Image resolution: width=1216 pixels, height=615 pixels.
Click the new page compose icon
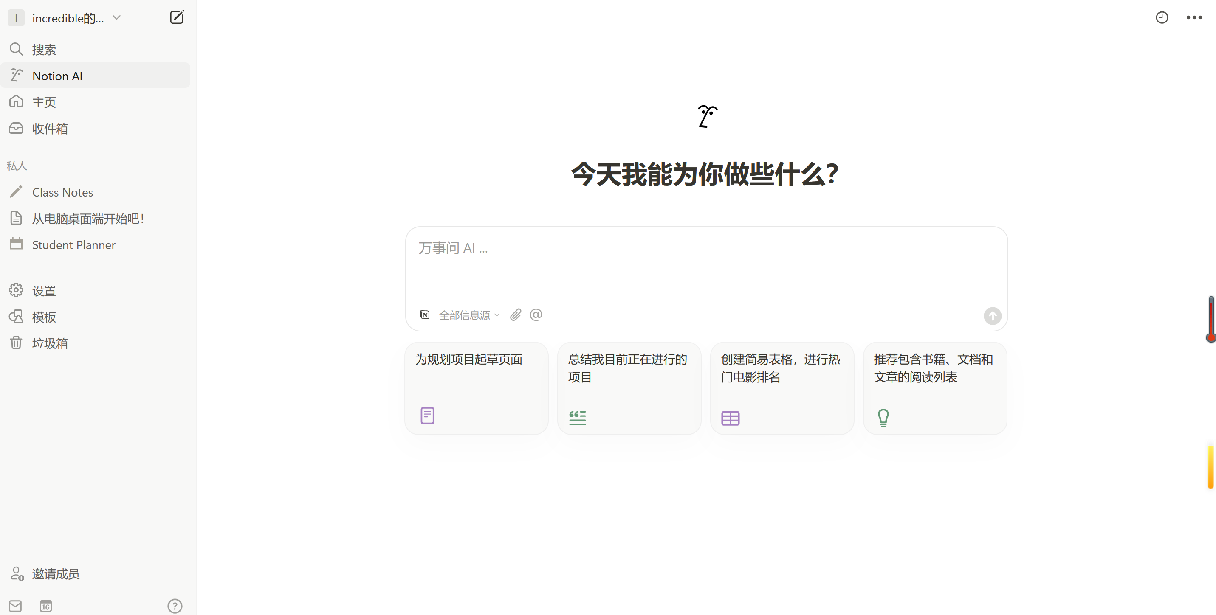[177, 17]
